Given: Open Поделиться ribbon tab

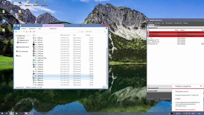Looking at the screenshot, I should coord(32,28).
